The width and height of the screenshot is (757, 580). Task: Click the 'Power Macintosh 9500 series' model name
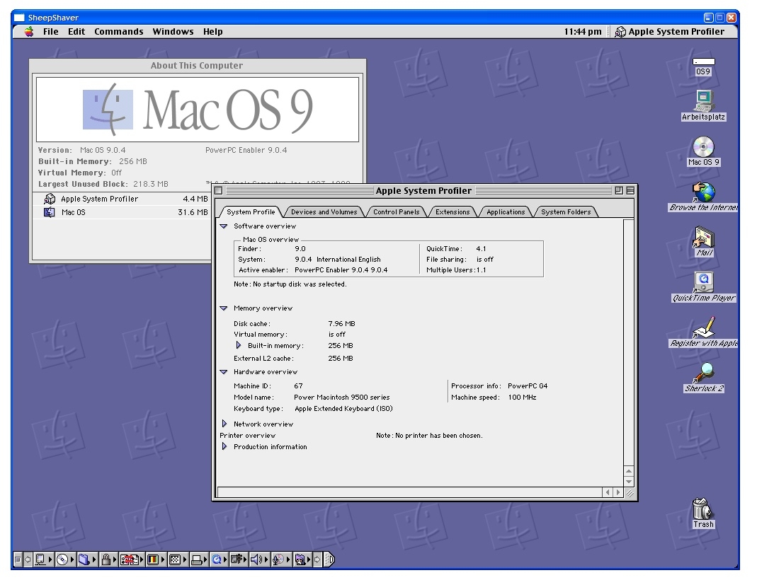[x=342, y=398]
